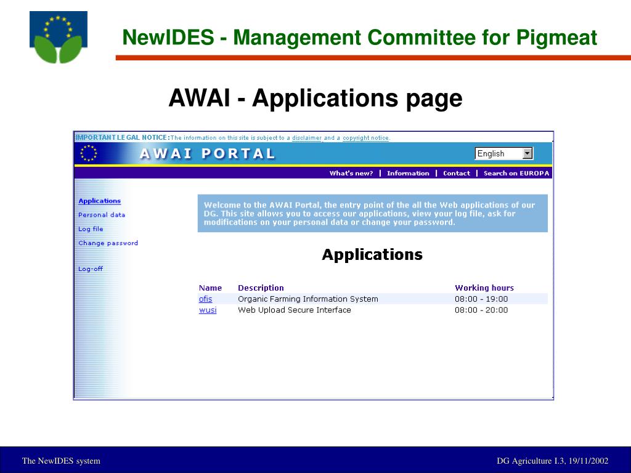The image size is (631, 473).
Task: Click DG Agriculture I.3, 19/11/2002 footer text
Action: (x=553, y=461)
